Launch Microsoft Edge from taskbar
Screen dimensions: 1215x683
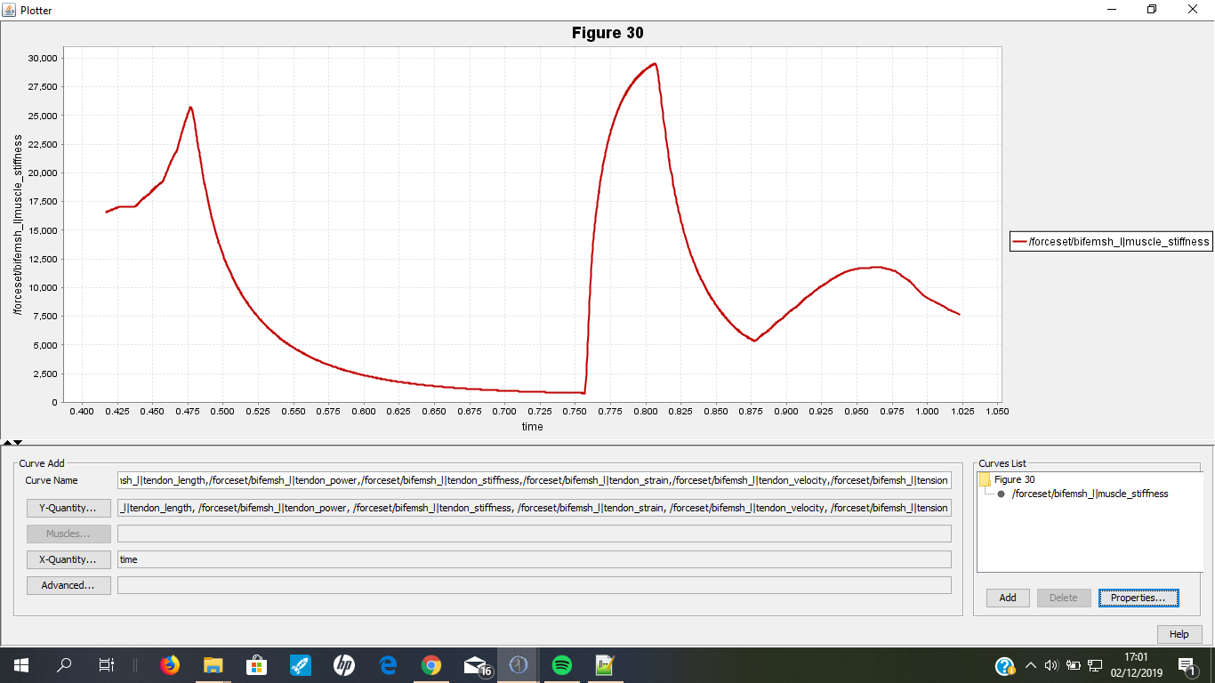(387, 665)
